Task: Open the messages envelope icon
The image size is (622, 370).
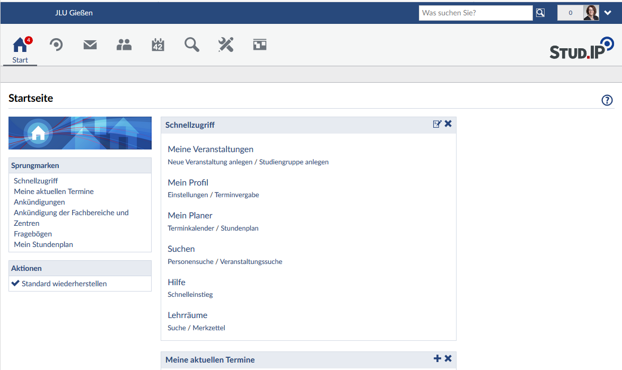Action: point(90,45)
